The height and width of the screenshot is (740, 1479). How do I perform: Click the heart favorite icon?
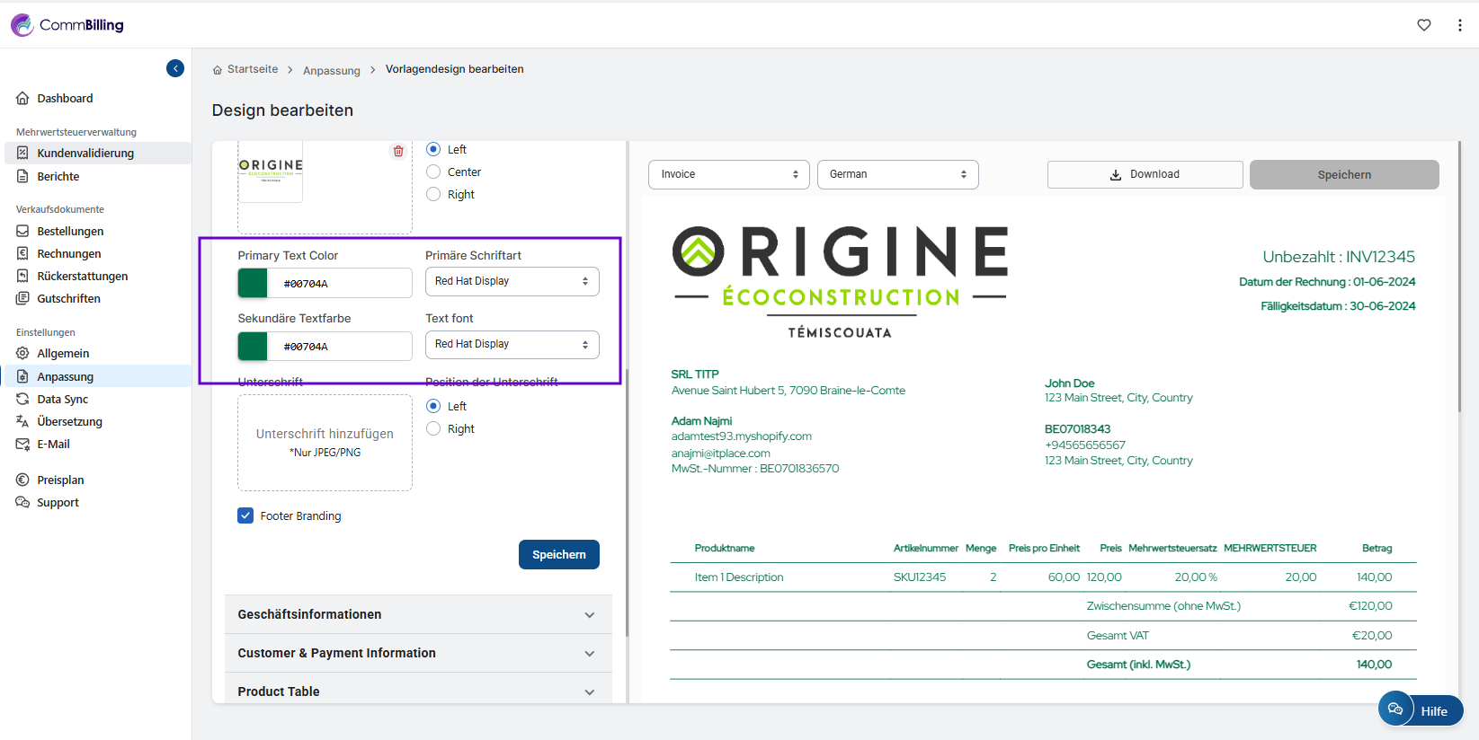coord(1424,25)
